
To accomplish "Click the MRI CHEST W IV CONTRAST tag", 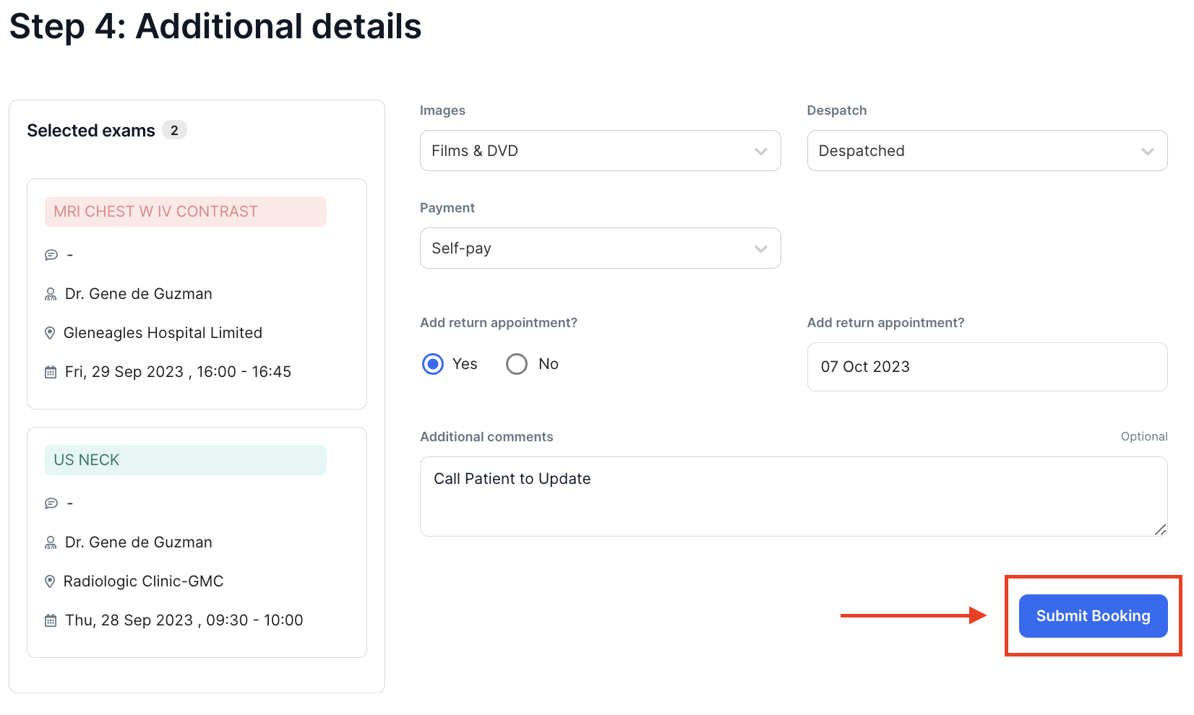I will point(185,212).
